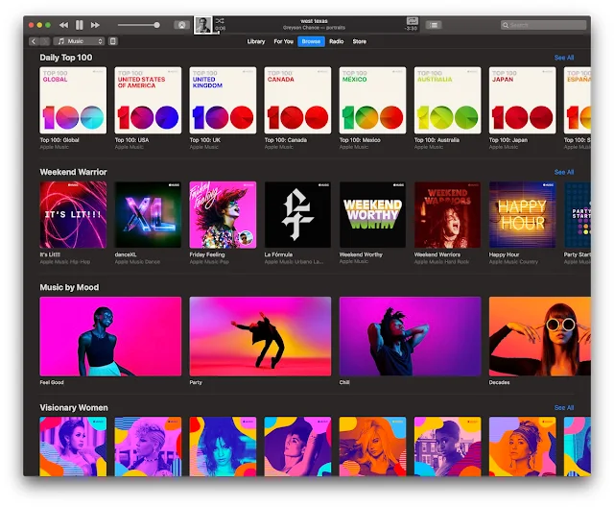Switch to the Library tab
Image resolution: width=614 pixels, height=507 pixels.
(x=256, y=41)
